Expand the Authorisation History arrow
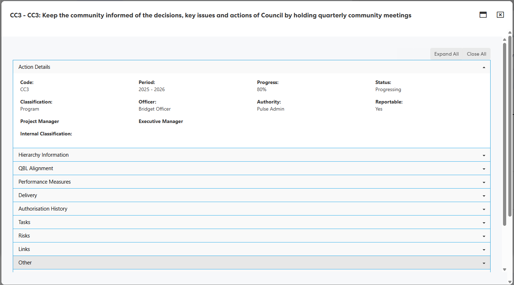Image resolution: width=514 pixels, height=285 pixels. pyautogui.click(x=484, y=209)
